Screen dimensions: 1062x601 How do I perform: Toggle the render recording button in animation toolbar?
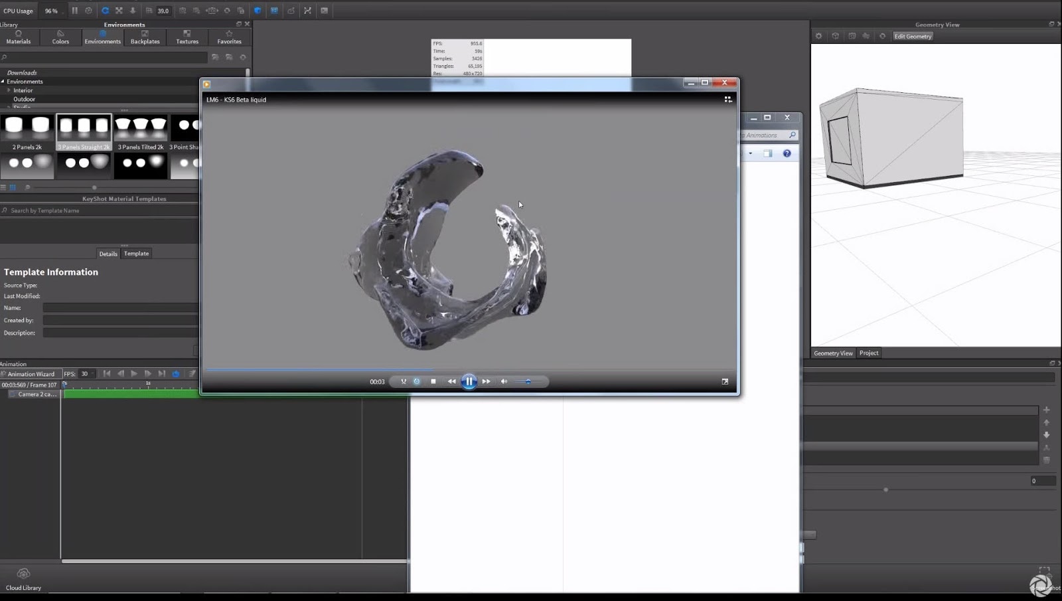pos(175,373)
